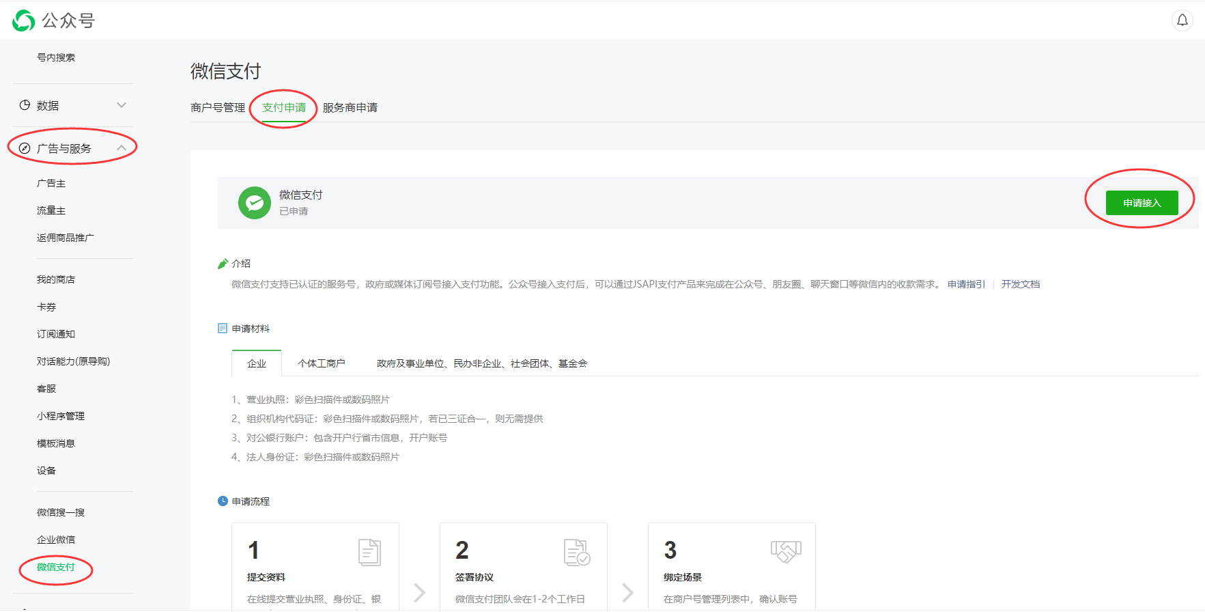The height and width of the screenshot is (612, 1205).
Task: Open the notification bell
Action: pos(1182,20)
